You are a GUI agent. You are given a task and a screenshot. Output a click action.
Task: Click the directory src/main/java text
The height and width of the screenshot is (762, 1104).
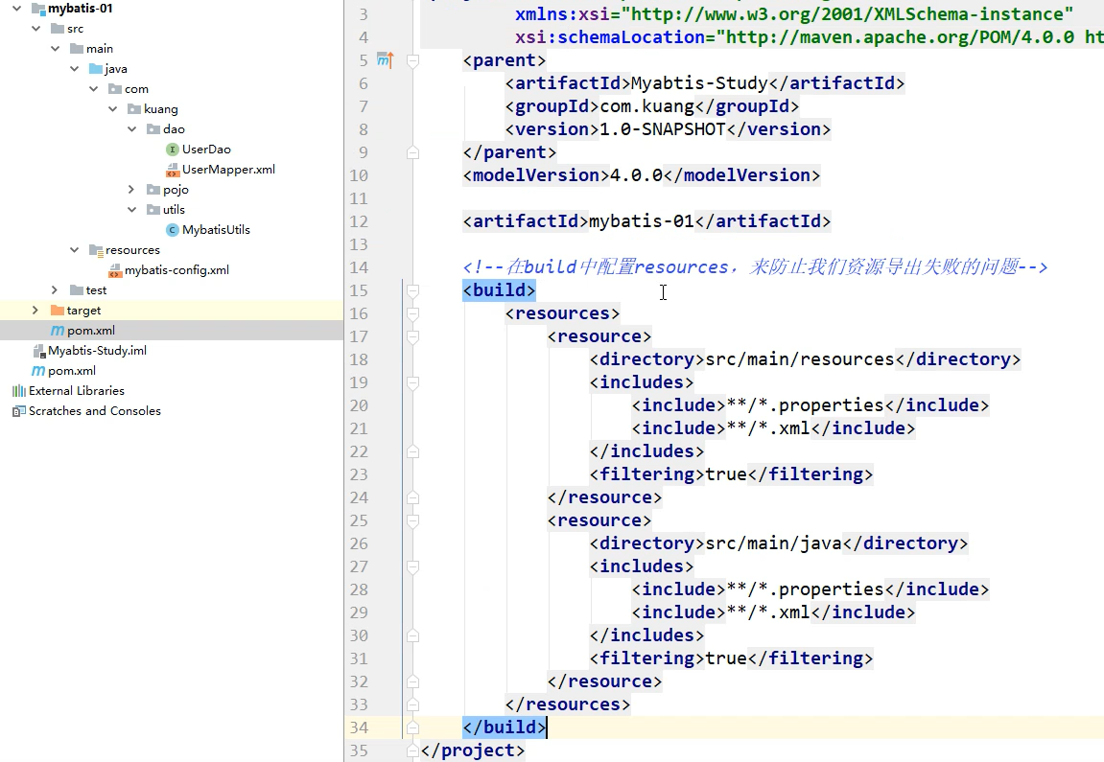(773, 543)
